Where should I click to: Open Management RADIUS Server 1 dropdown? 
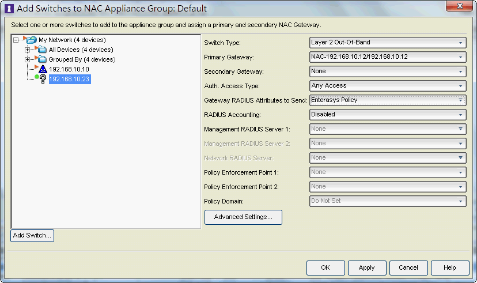tap(388, 129)
